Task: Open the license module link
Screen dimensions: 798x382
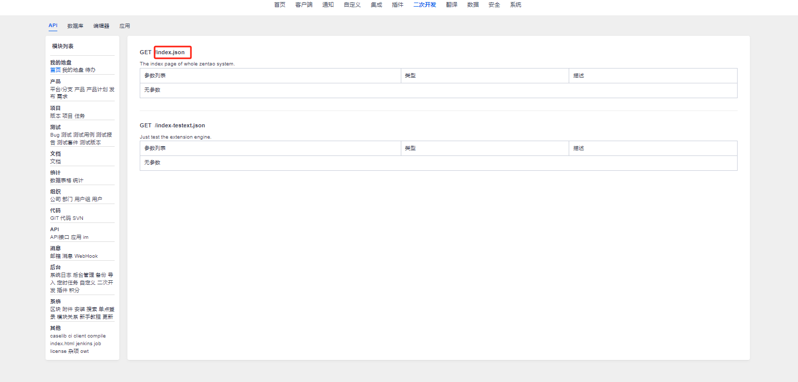Action: click(58, 351)
